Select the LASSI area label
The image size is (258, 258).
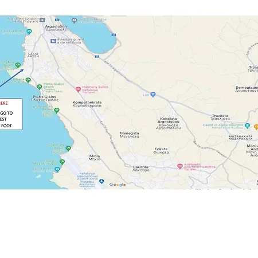tap(33, 55)
